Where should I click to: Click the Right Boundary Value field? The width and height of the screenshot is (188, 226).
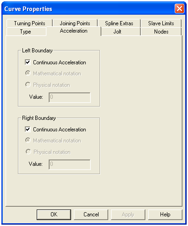(x=70, y=164)
